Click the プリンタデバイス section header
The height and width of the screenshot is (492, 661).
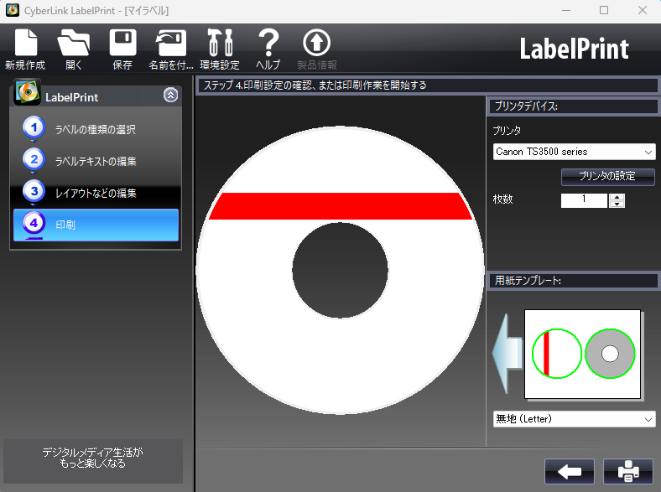pos(573,106)
